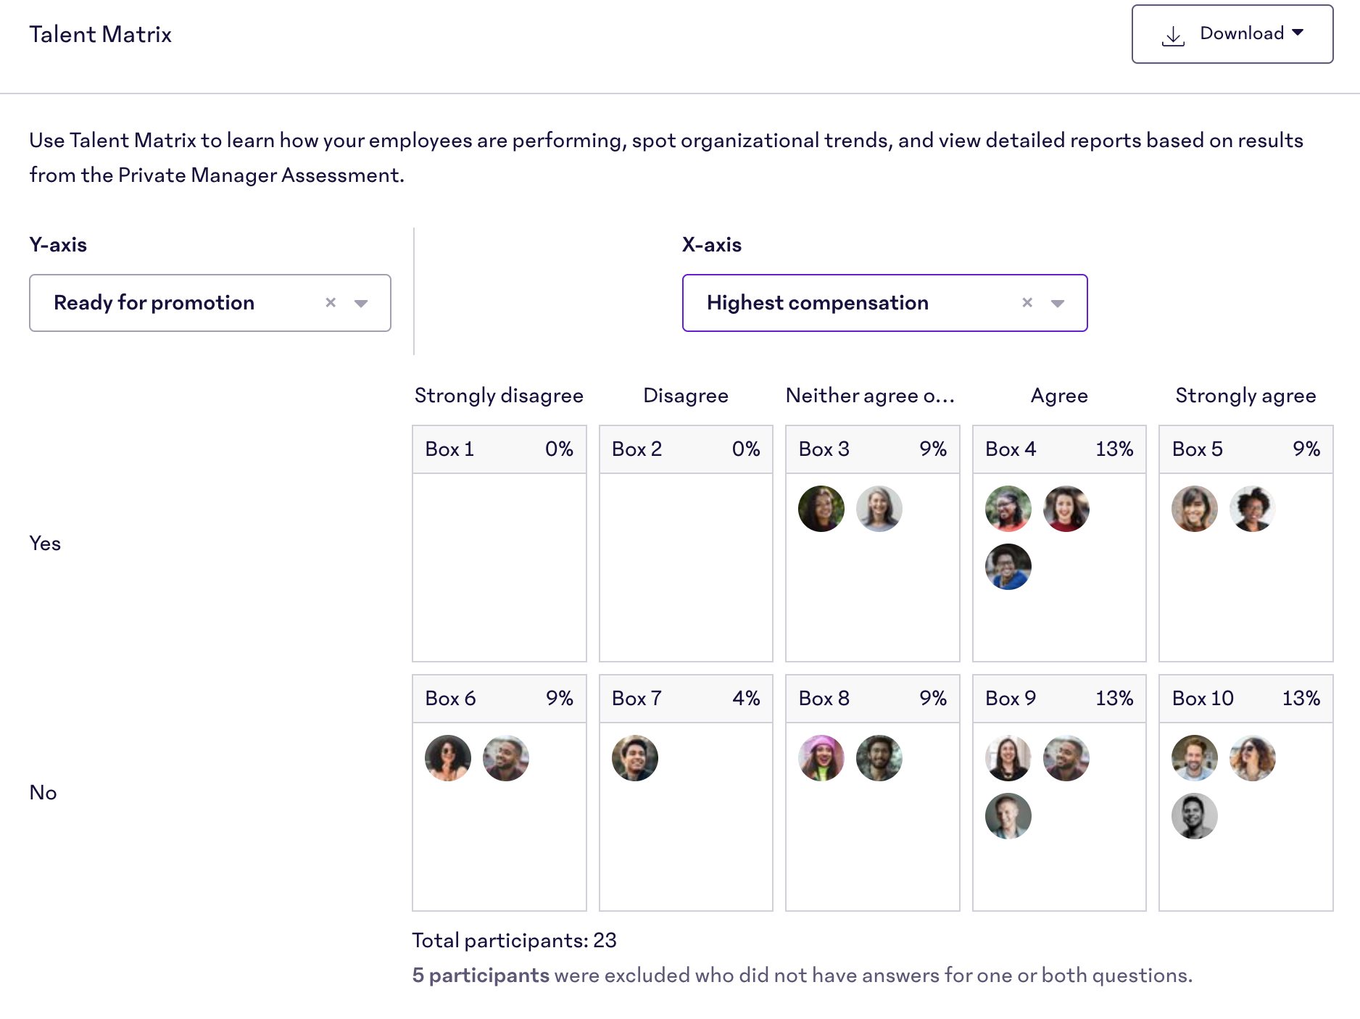Click the download arrow icon on Download button
Viewport: 1360px width, 1019px height.
pyautogui.click(x=1173, y=33)
